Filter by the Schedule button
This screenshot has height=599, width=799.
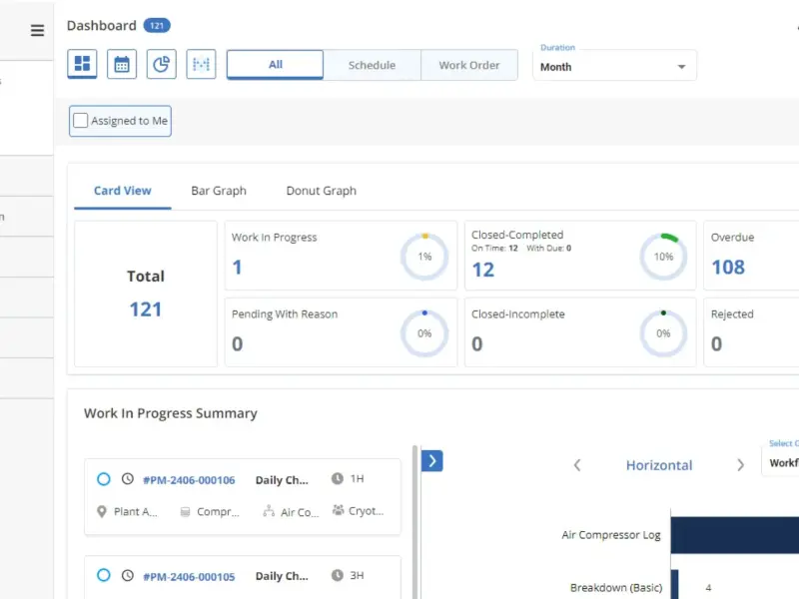pyautogui.click(x=372, y=65)
